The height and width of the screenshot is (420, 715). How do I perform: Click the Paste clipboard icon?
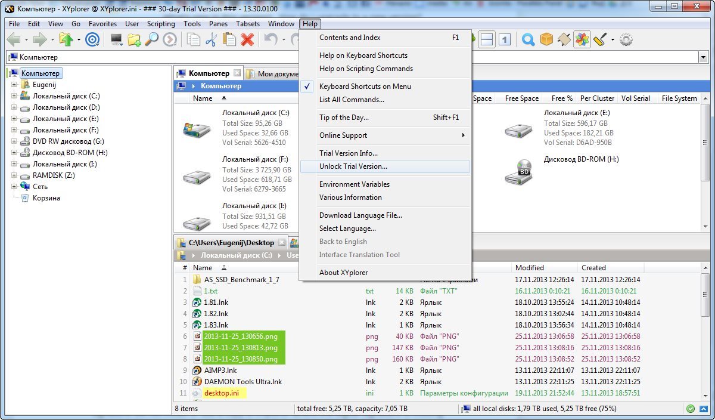pyautogui.click(x=229, y=40)
